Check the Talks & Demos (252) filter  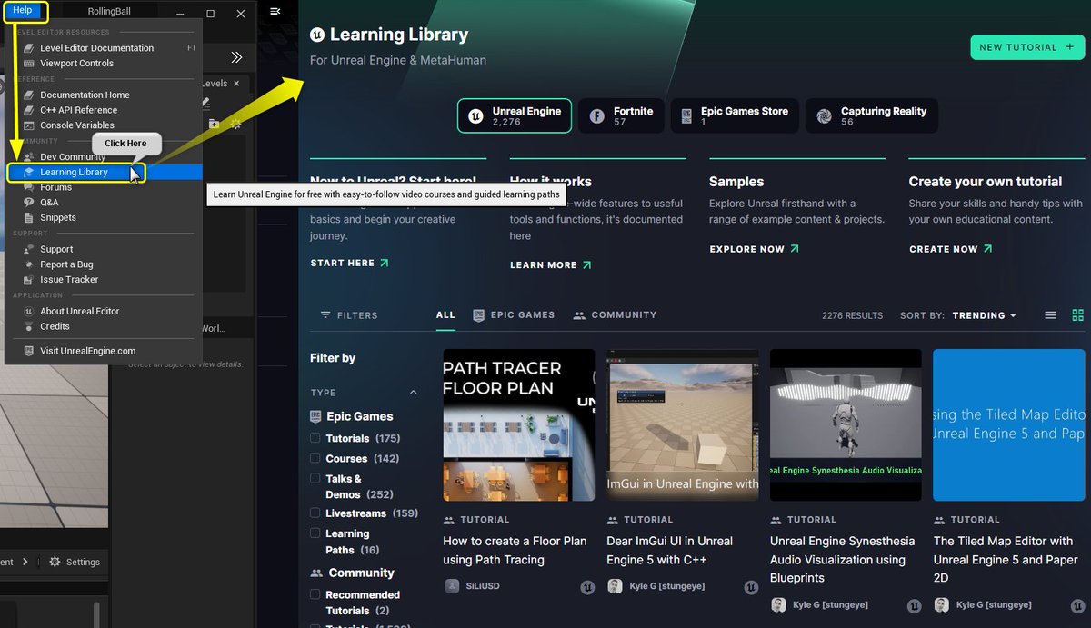pos(315,478)
